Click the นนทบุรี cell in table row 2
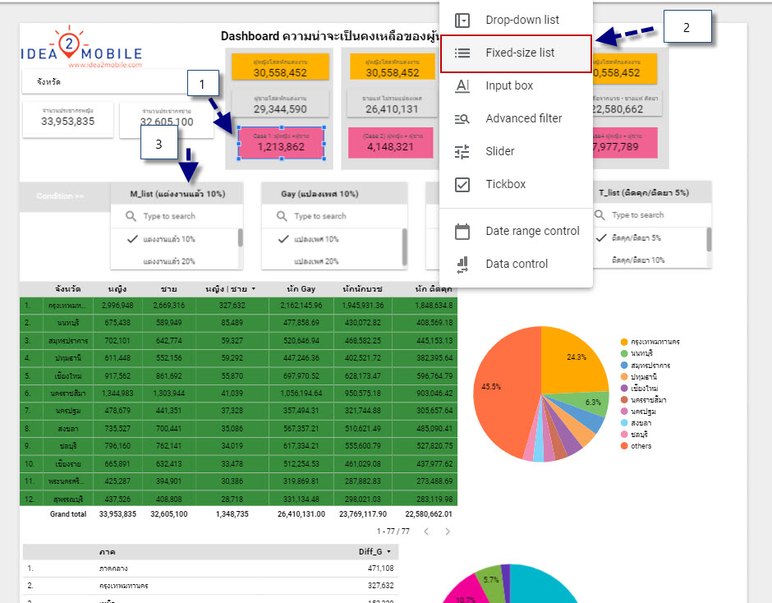 coord(68,323)
